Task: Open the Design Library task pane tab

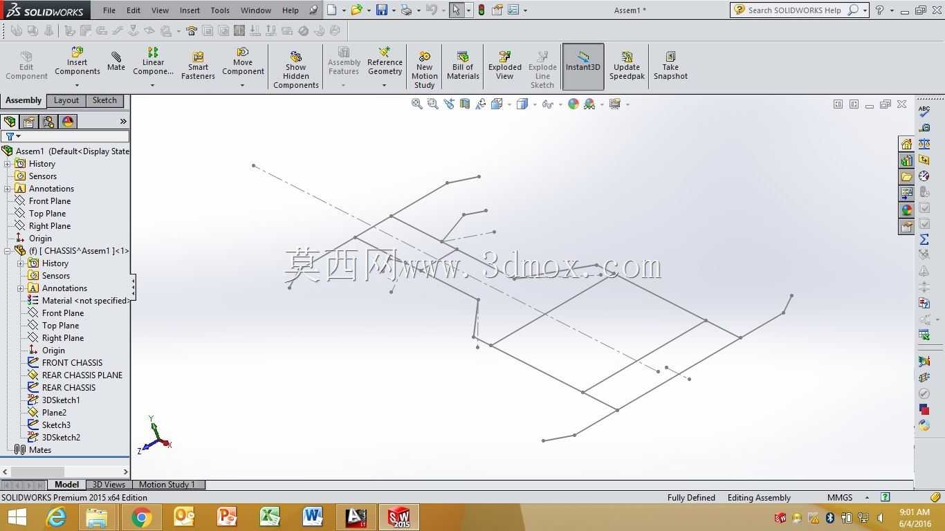Action: [x=906, y=160]
